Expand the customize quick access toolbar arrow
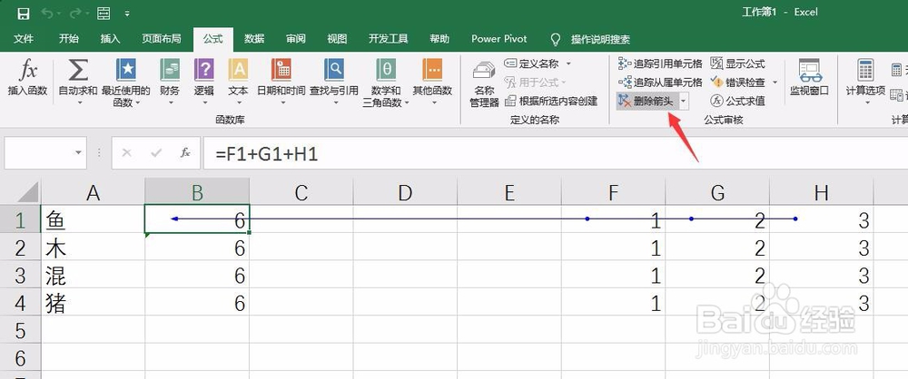Image resolution: width=908 pixels, height=379 pixels. click(x=127, y=14)
